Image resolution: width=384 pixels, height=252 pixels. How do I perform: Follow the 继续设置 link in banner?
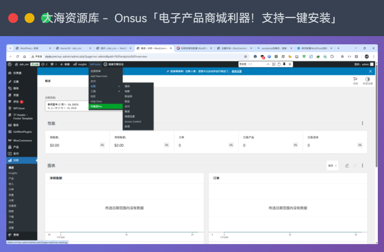point(237,71)
